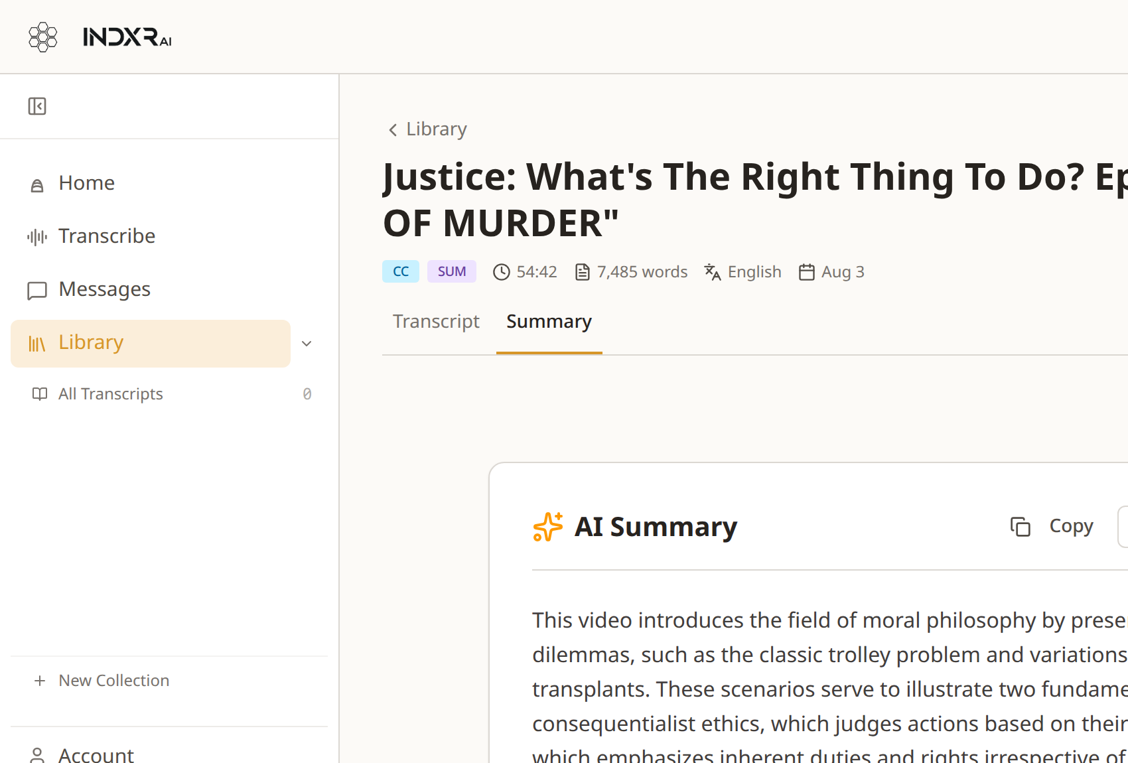1128x763 pixels.
Task: Click the AI Summary heading
Action: [656, 527]
